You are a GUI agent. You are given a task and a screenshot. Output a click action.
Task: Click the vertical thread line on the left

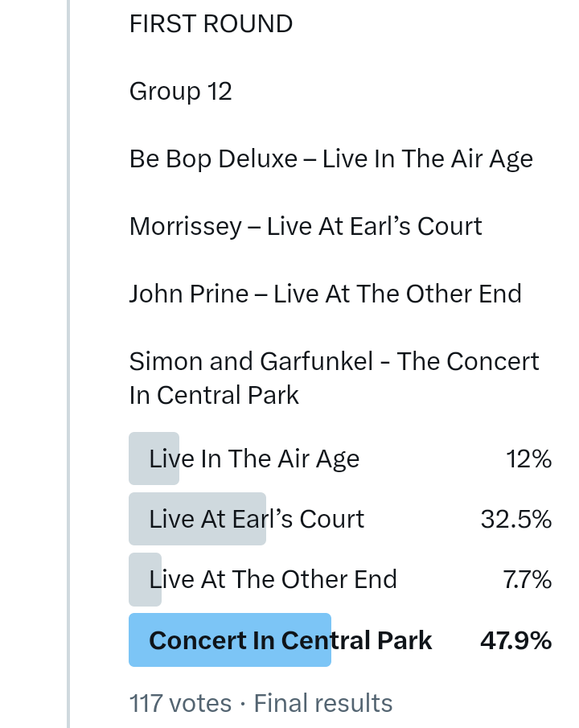(x=68, y=362)
